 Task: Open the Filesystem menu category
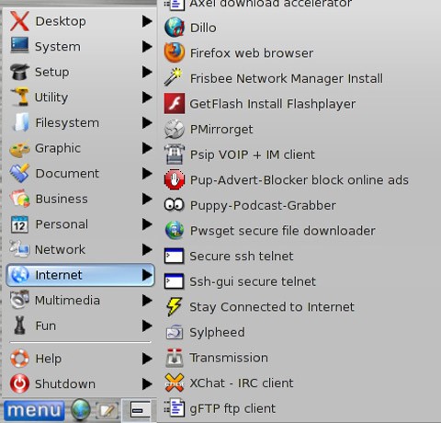coord(80,122)
